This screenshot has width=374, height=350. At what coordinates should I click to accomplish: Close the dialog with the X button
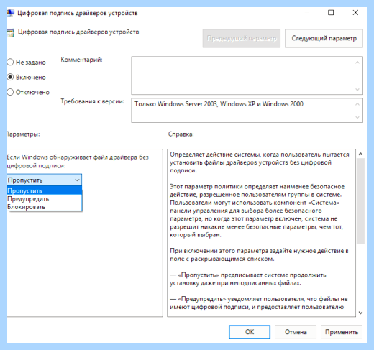pos(355,13)
